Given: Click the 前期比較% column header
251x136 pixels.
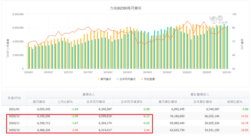Looking at the screenshot, I should (x=235, y=102).
